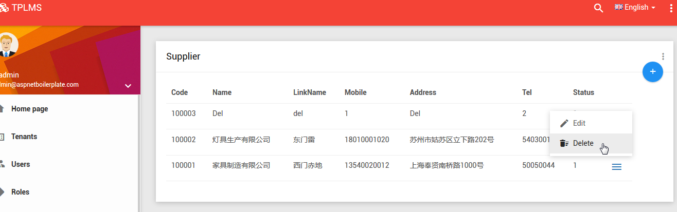The width and height of the screenshot is (677, 212).
Task: Click the Status column header
Action: coord(583,92)
